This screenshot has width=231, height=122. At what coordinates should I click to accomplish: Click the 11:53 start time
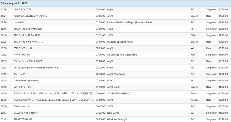click(x=3, y=61)
